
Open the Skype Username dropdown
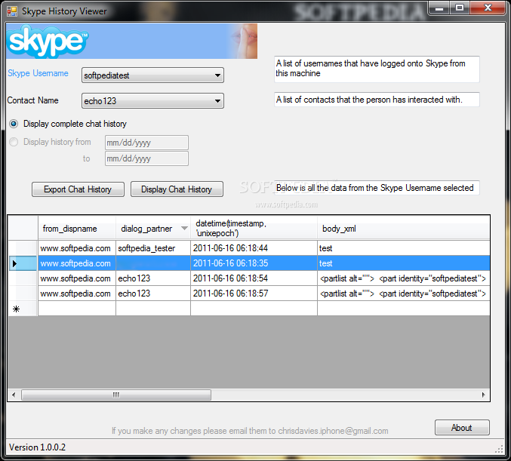pyautogui.click(x=152, y=75)
